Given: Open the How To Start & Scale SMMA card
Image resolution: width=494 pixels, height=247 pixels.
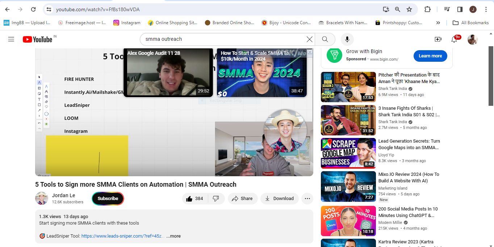Looking at the screenshot, I should point(262,72).
